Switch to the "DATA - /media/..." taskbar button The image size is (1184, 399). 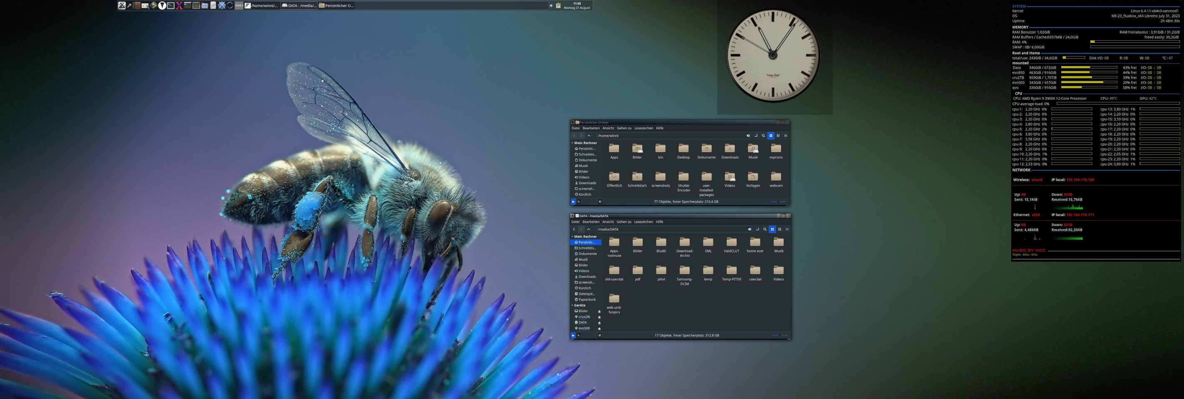[x=299, y=5]
